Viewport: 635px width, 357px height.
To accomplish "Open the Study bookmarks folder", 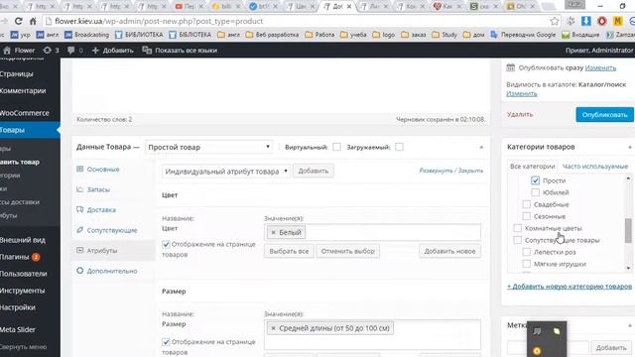I will pyautogui.click(x=444, y=35).
